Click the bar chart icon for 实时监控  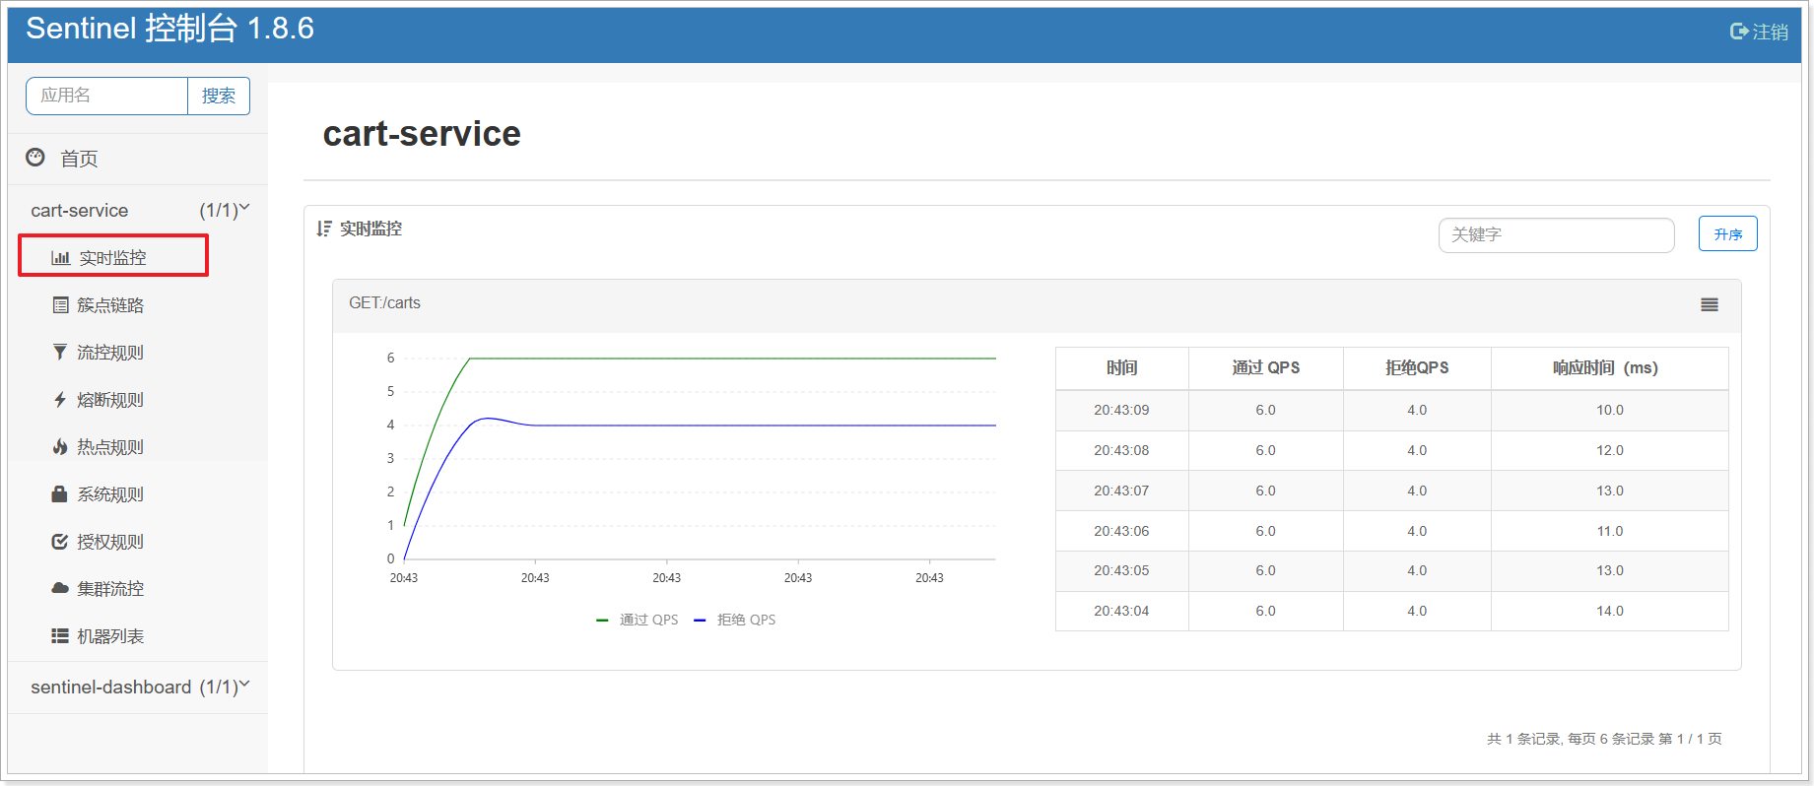[x=61, y=258]
